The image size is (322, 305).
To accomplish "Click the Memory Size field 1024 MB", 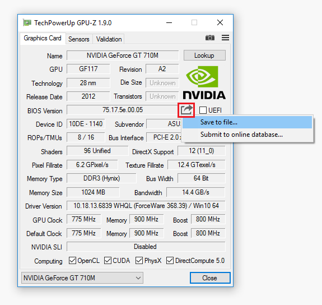I will point(93,192).
